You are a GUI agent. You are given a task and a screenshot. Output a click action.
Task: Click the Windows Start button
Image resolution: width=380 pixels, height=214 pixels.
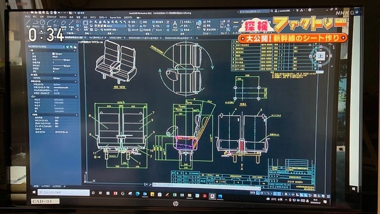coord(34,192)
